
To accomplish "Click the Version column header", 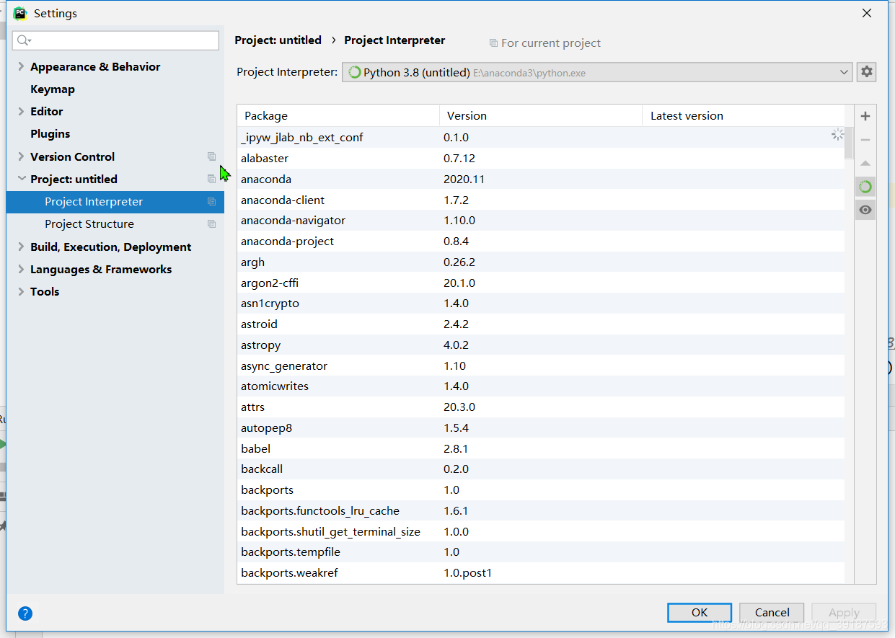I will (x=541, y=116).
